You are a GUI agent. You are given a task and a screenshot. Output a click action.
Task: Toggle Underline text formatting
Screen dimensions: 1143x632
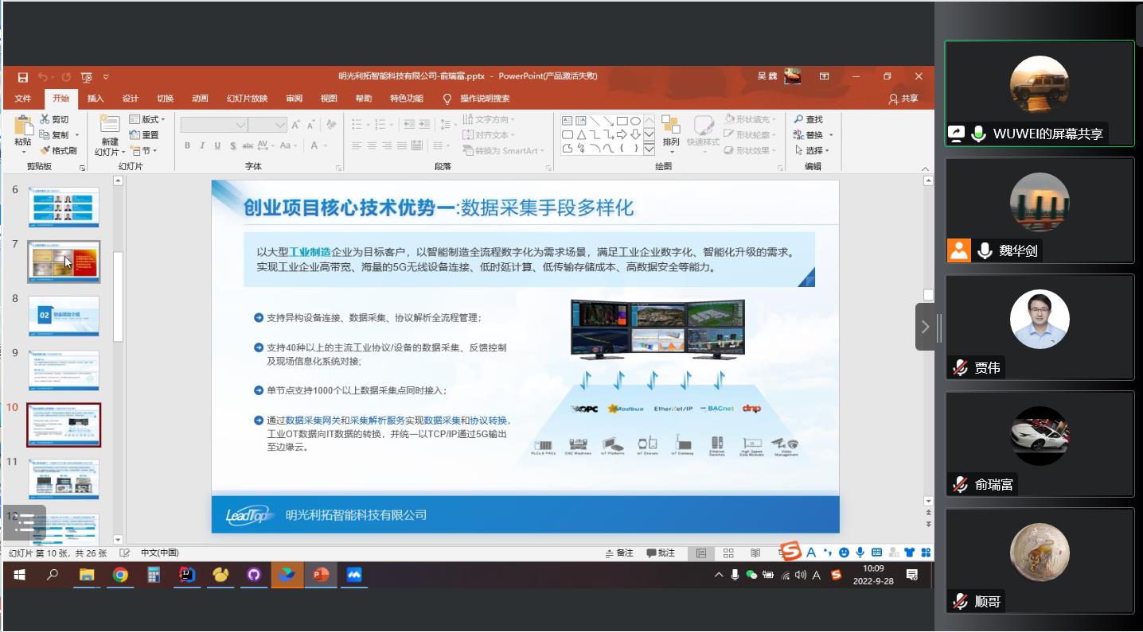pyautogui.click(x=217, y=145)
